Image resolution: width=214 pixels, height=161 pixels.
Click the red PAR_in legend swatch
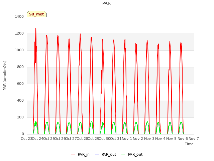[x=73, y=155]
